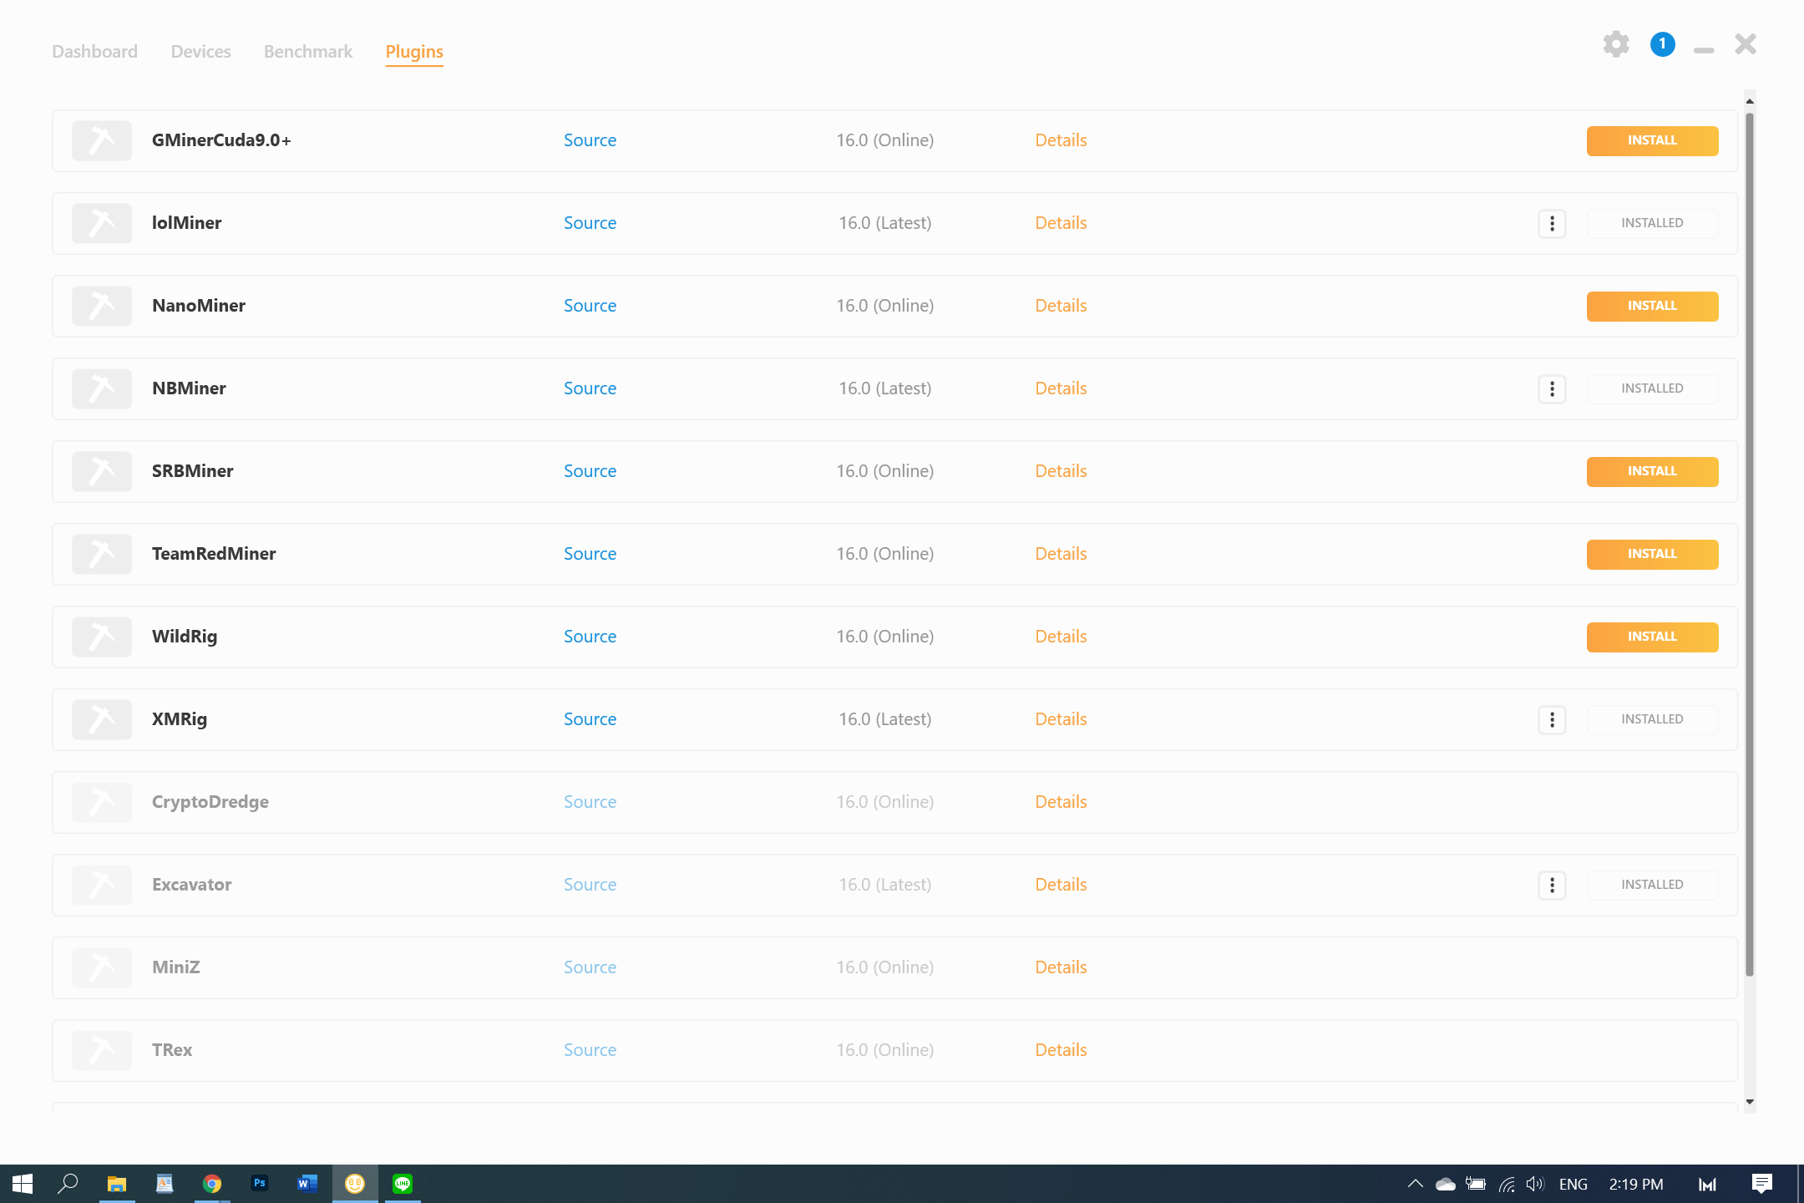View Details for NanoMiner
This screenshot has width=1804, height=1203.
click(1061, 306)
